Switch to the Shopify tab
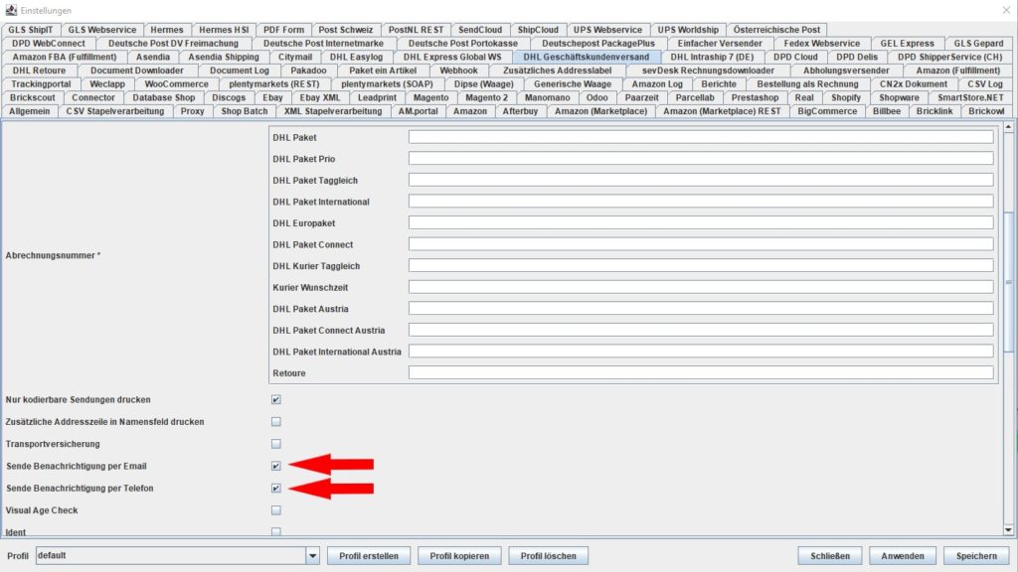Image resolution: width=1018 pixels, height=572 pixels. 846,97
